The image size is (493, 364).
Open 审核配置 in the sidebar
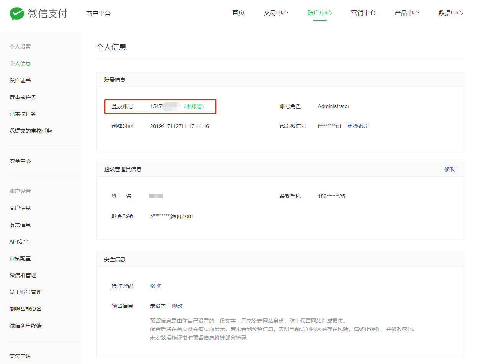pos(20,258)
